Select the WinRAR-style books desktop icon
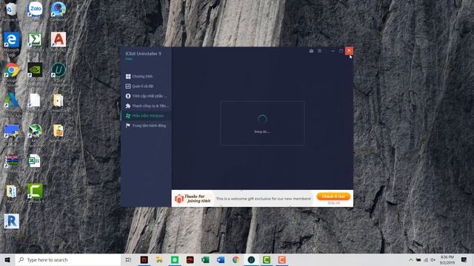The width and height of the screenshot is (474, 266). (x=12, y=163)
